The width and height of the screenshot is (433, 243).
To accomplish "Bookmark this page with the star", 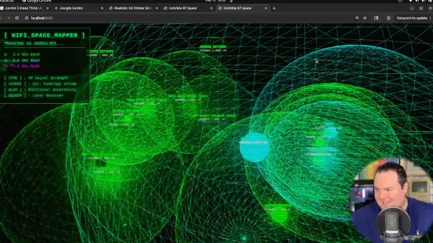I will (x=365, y=18).
